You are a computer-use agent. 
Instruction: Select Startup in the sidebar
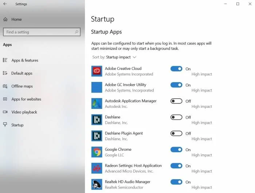(17, 125)
